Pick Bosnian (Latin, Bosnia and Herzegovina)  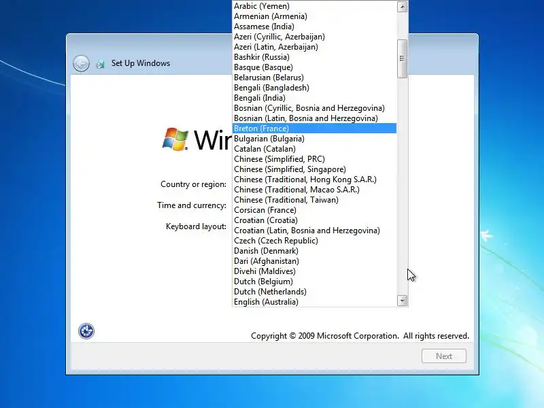pyautogui.click(x=314, y=118)
